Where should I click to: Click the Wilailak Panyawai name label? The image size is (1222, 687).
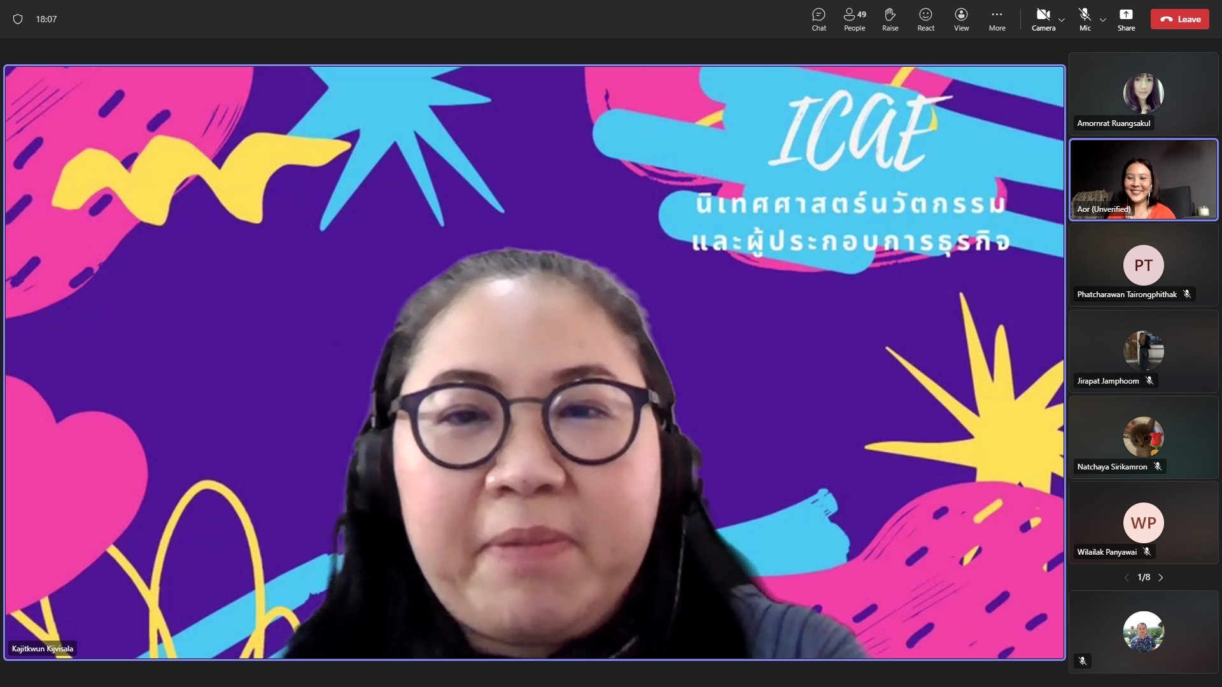[x=1107, y=552]
